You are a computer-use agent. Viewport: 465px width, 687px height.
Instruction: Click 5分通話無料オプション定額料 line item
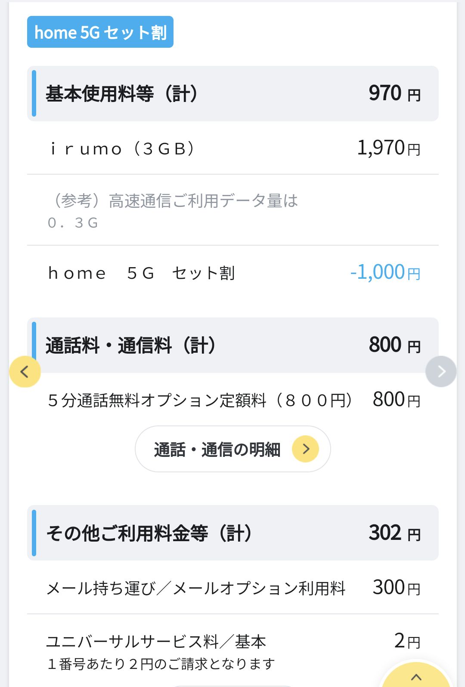click(x=200, y=400)
